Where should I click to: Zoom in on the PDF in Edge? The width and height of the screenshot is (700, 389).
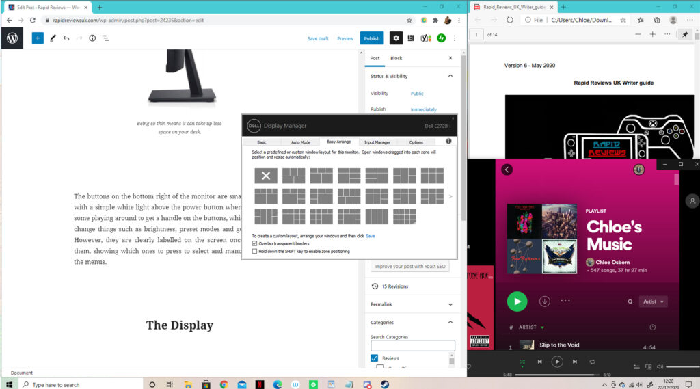click(652, 34)
